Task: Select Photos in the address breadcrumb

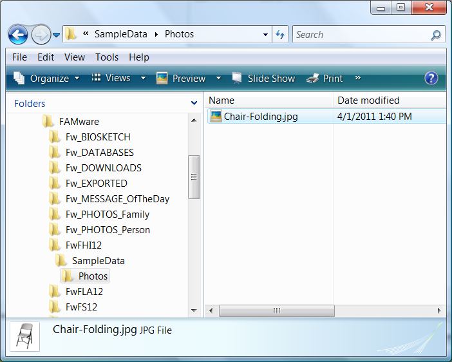Action: coord(179,34)
